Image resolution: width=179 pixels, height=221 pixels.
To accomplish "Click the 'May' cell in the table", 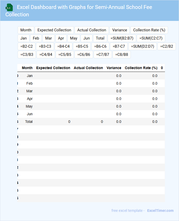I will tap(29, 106).
